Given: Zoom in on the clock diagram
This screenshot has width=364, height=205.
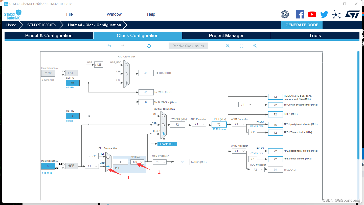Looking at the screenshot, I should (228, 46).
